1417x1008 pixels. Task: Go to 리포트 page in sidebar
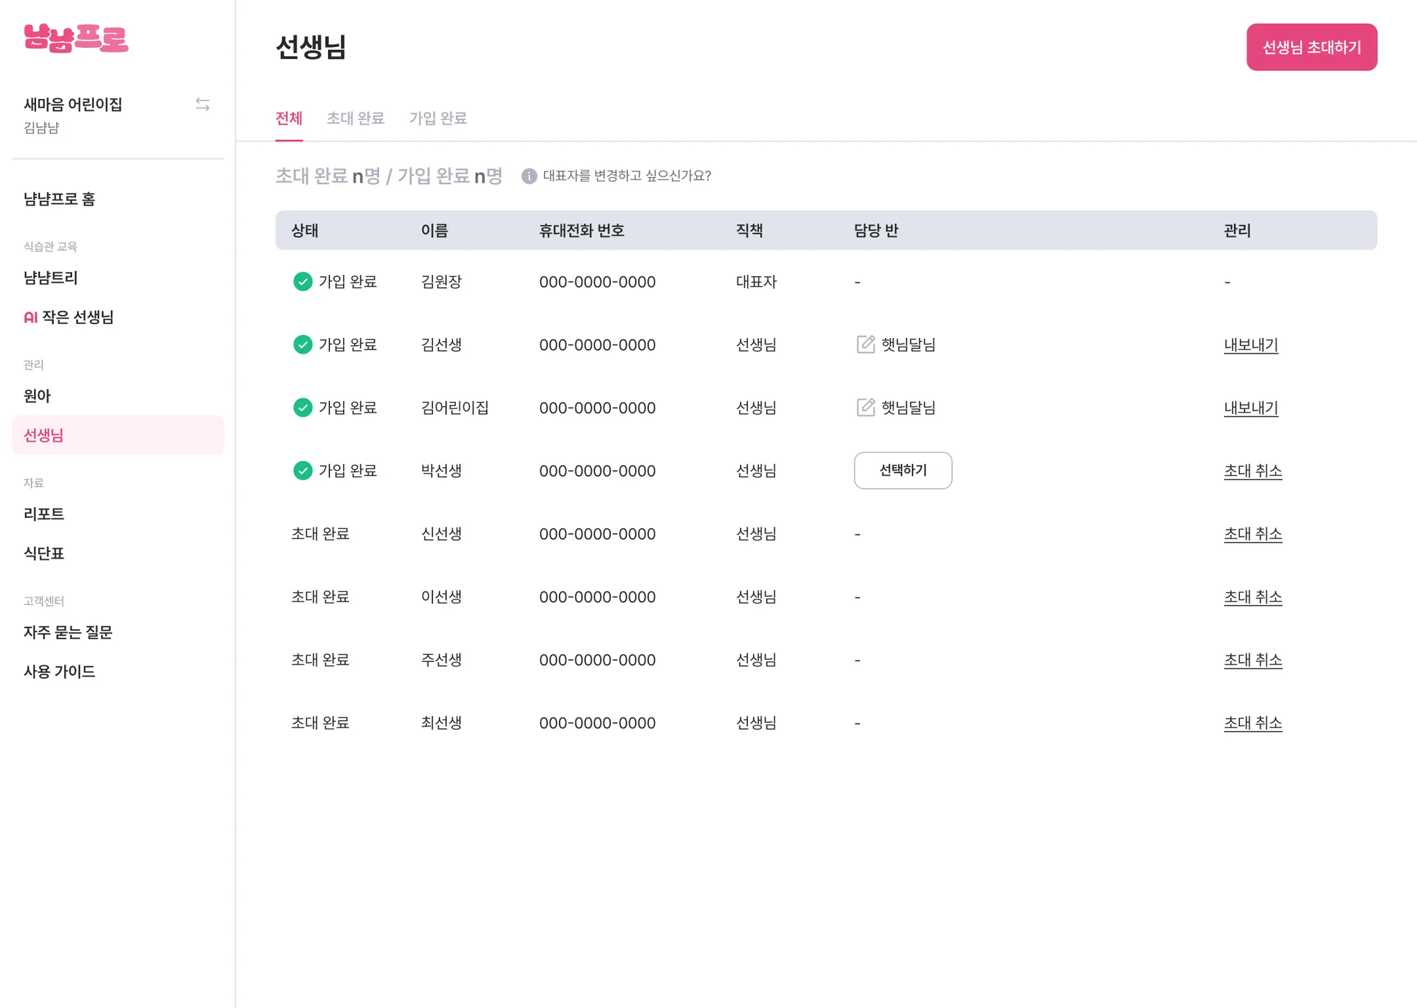44,514
